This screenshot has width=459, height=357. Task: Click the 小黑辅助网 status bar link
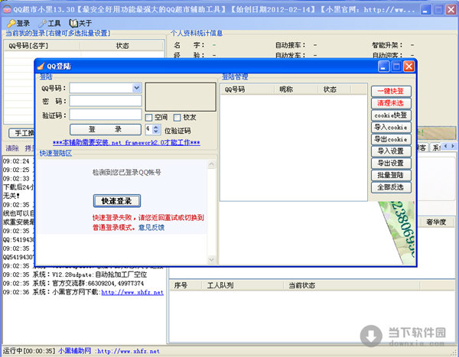[74, 351]
